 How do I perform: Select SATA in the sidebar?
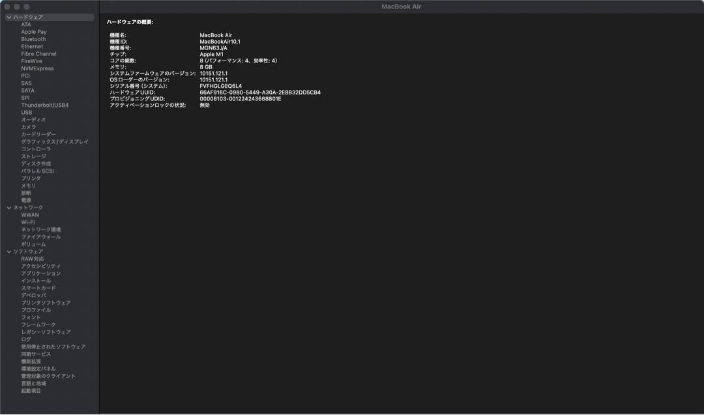coord(27,91)
